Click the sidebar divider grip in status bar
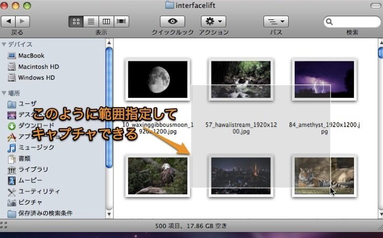This screenshot has width=383, height=238. pyautogui.click(x=4, y=225)
